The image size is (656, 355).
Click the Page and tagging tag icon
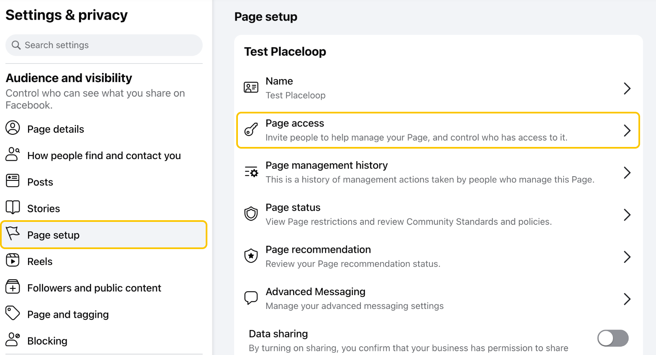click(x=13, y=313)
